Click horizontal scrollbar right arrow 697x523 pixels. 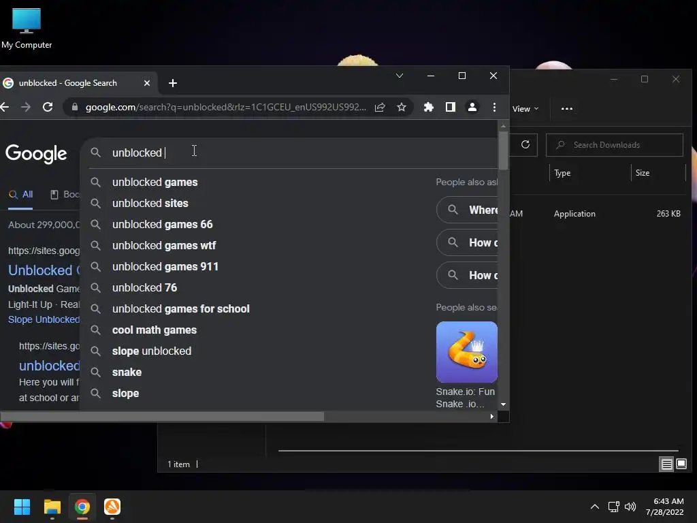[x=491, y=417]
